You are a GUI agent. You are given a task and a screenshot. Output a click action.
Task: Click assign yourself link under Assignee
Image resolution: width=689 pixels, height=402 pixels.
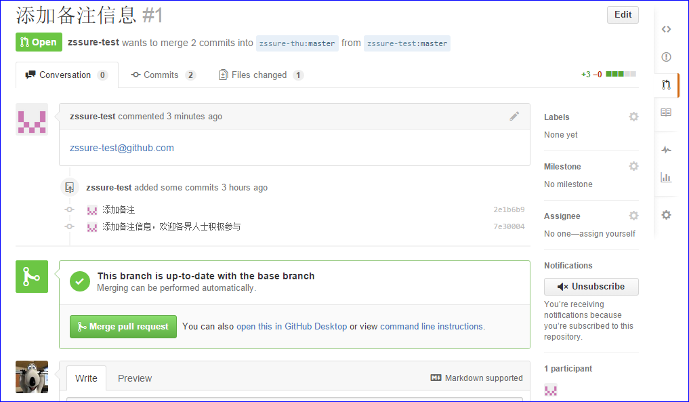[607, 234]
